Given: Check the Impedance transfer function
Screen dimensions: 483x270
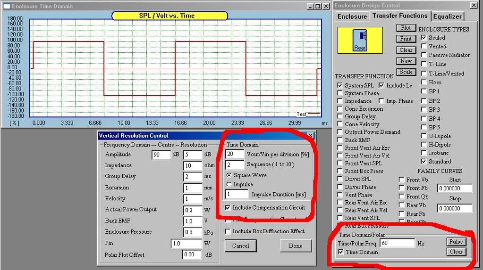Looking at the screenshot, I should click(340, 101).
